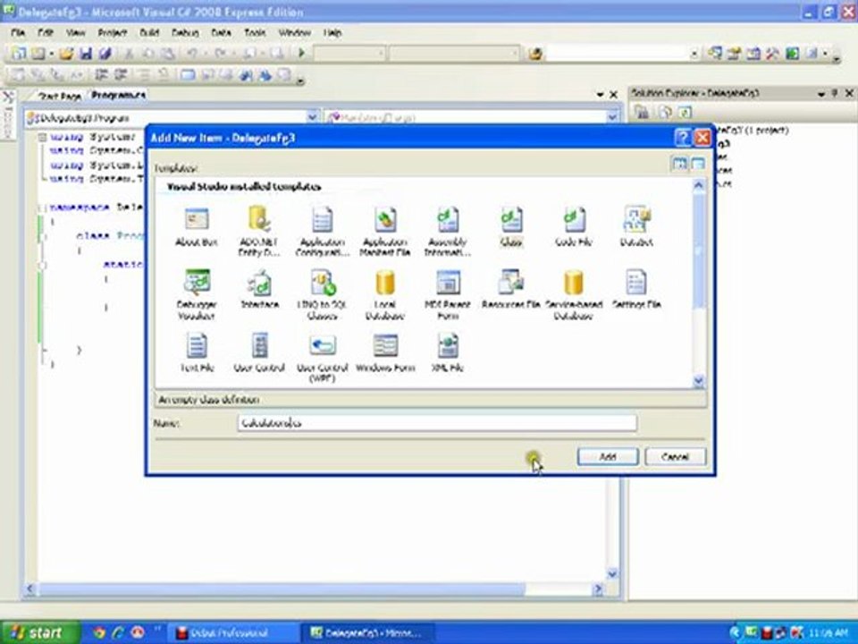This screenshot has height=644, width=858.
Task: Open the Debug menu
Action: [x=185, y=33]
